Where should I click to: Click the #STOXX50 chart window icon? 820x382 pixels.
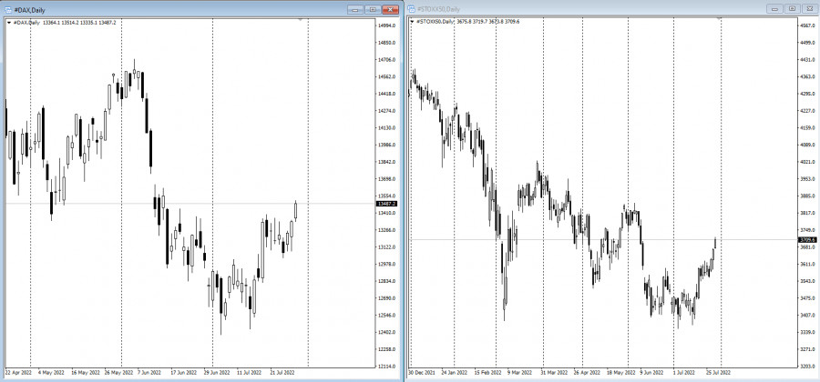(x=413, y=8)
